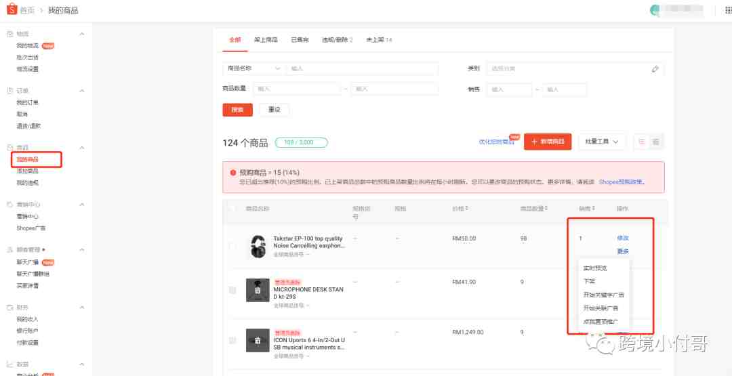Switch to the 架上商品 tab
Image resolution: width=732 pixels, height=376 pixels.
266,40
